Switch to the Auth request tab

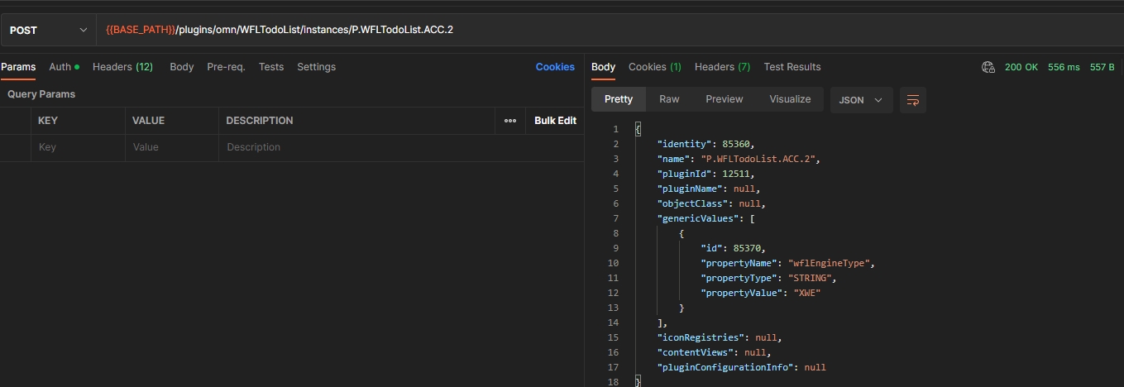[64, 67]
